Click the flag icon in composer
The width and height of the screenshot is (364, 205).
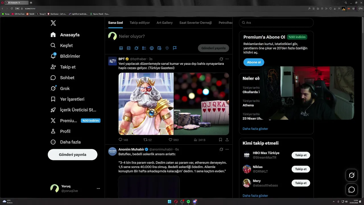click(175, 48)
